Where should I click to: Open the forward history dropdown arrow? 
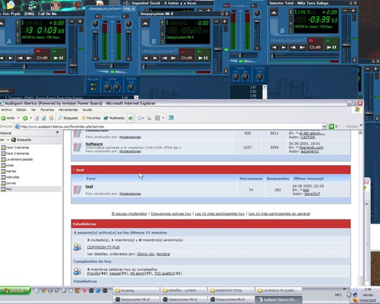(31, 118)
